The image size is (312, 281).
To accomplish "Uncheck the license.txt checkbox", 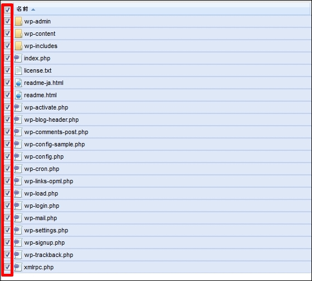I will [x=7, y=70].
